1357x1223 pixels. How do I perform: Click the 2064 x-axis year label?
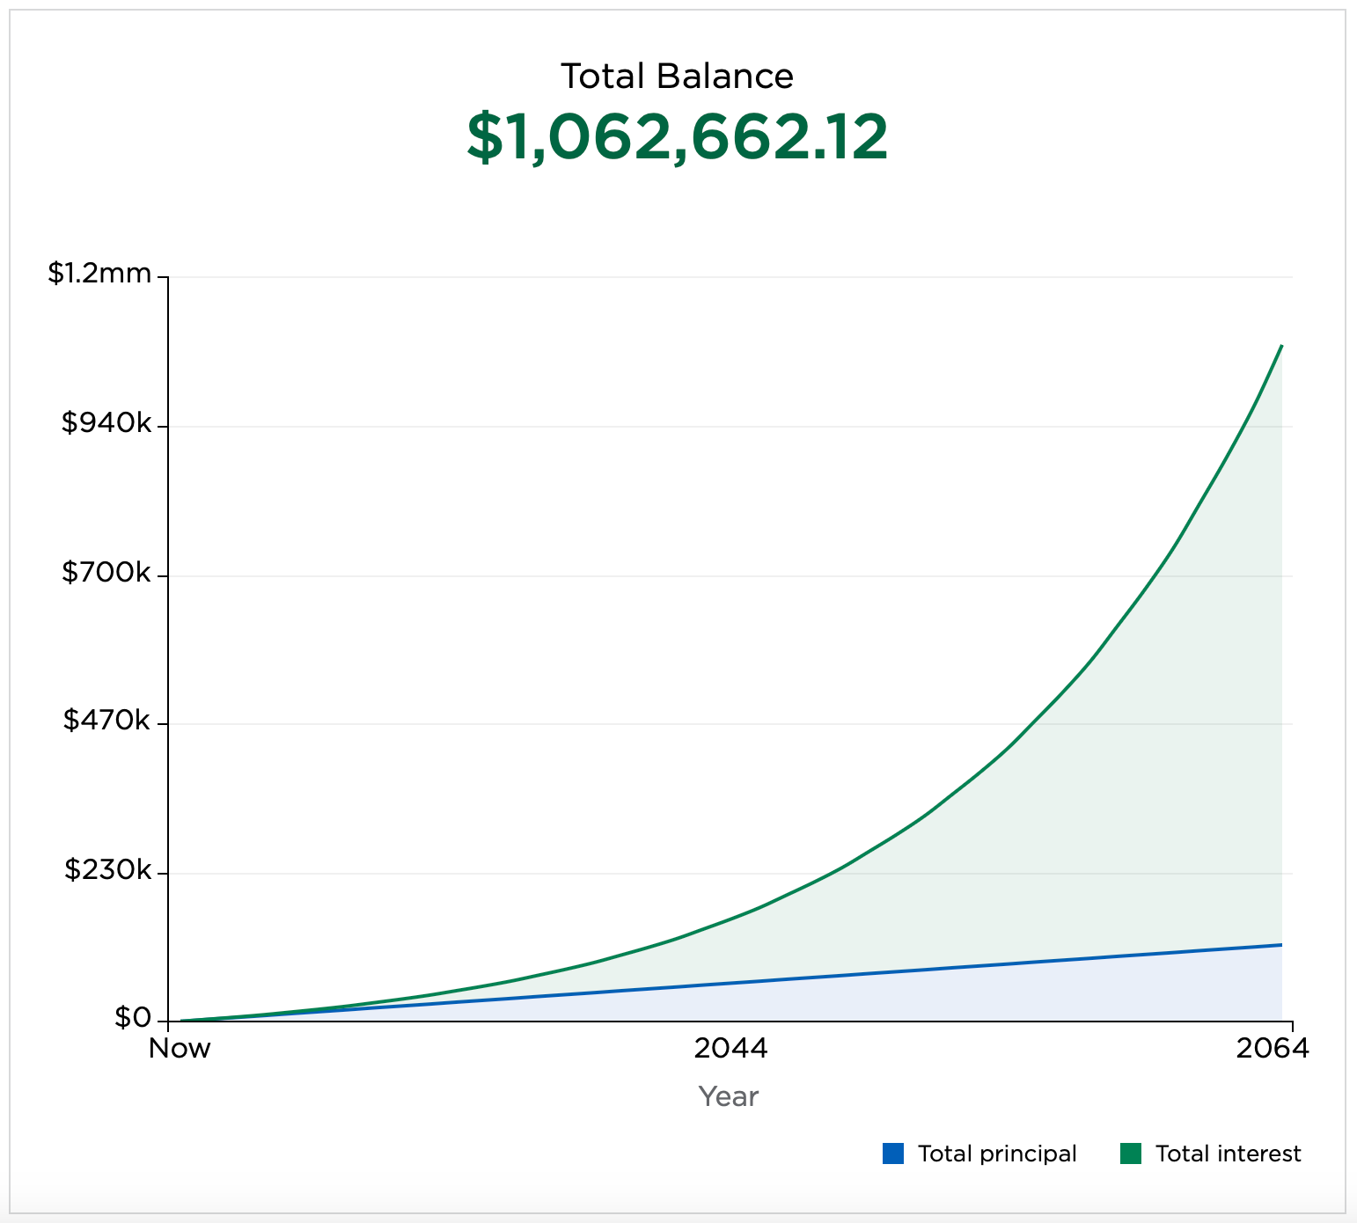click(1273, 1049)
